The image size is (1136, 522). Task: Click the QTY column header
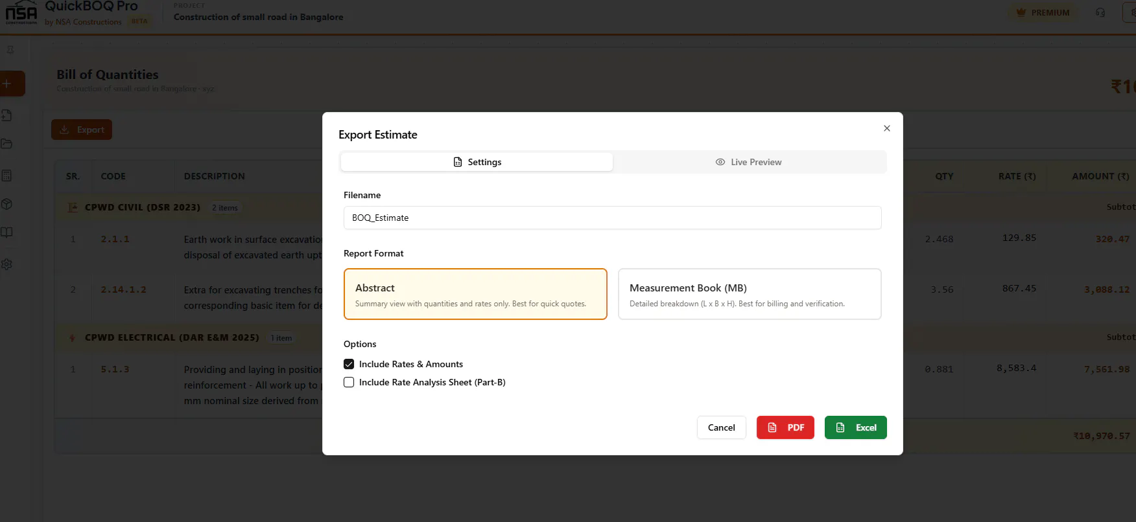(944, 176)
